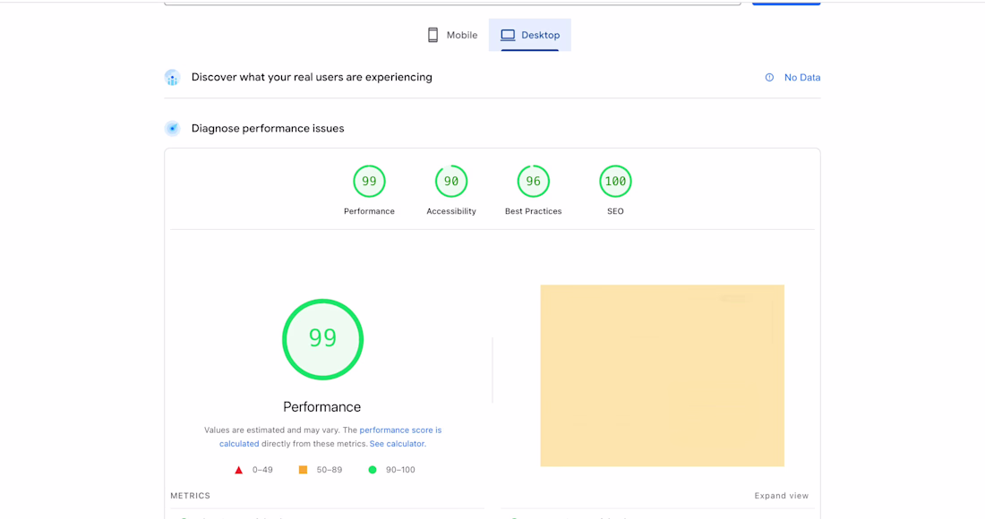Click the Diagnose performance issues icon
This screenshot has height=519, width=985.
tap(172, 129)
